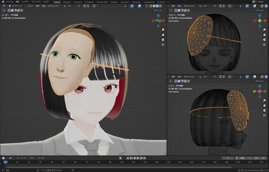Expand the オプション dropdown in main viewport
269x172 pixels.
(159, 11)
